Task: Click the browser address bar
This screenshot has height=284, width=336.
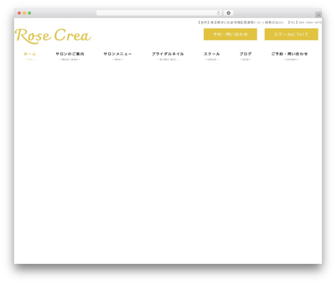Action: 159,13
